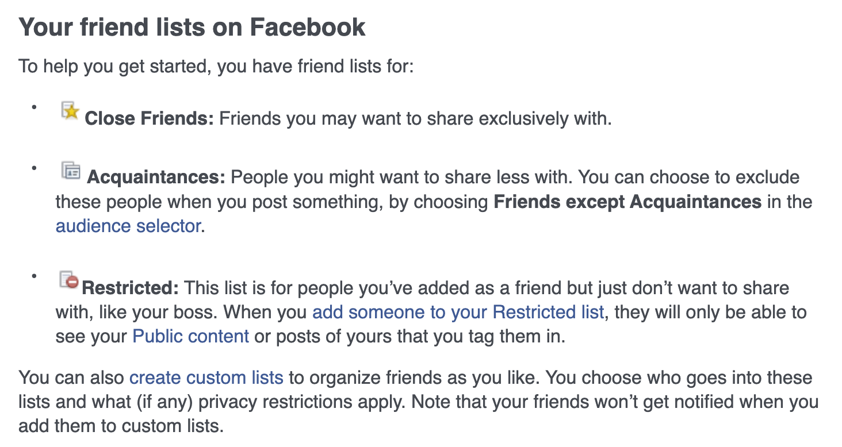Click the Restricted list red-minus icon
Screen dimensions: 842x447
69,280
